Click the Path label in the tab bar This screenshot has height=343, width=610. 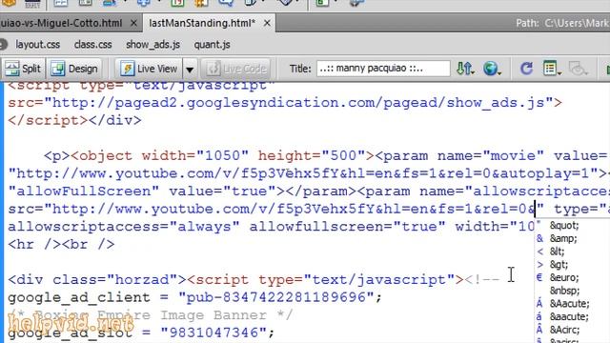[x=527, y=23]
